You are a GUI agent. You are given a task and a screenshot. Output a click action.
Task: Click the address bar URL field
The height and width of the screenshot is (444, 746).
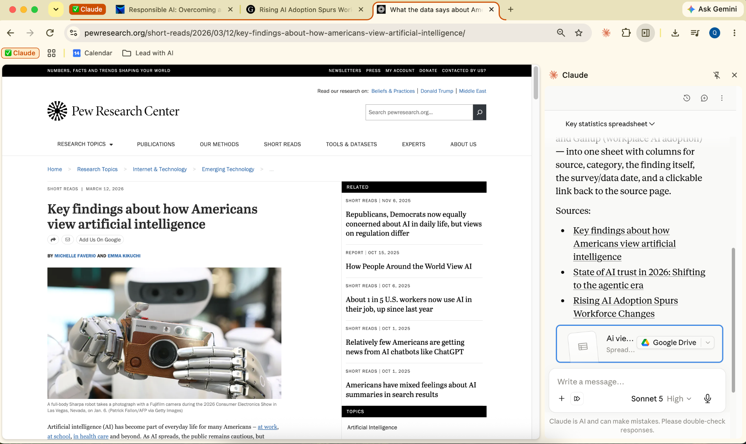tap(275, 33)
